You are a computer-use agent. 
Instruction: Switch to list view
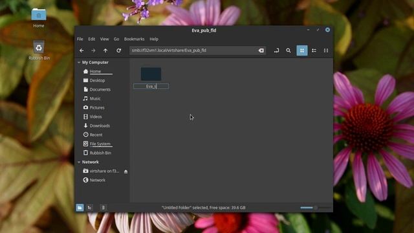tap(314, 50)
